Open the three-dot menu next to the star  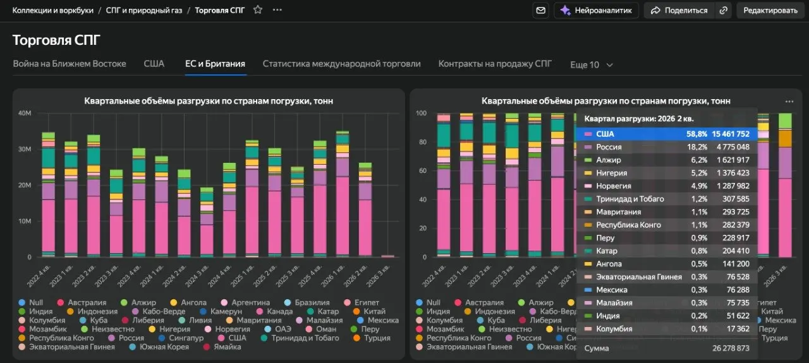click(x=277, y=10)
